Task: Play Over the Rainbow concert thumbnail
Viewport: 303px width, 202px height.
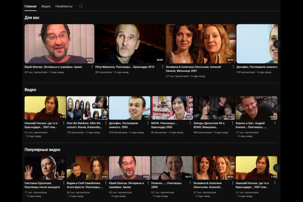Action: point(87,108)
